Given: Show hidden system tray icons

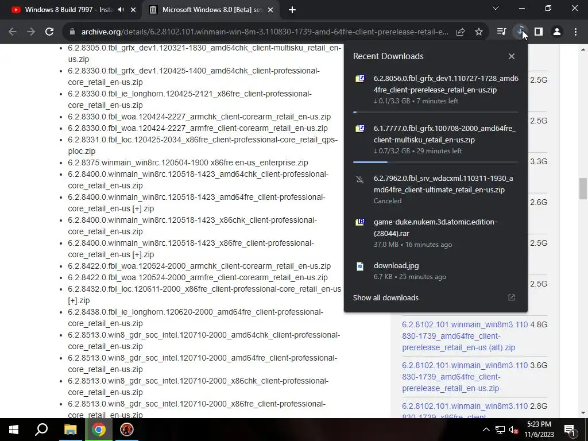Looking at the screenshot, I should click(x=486, y=430).
